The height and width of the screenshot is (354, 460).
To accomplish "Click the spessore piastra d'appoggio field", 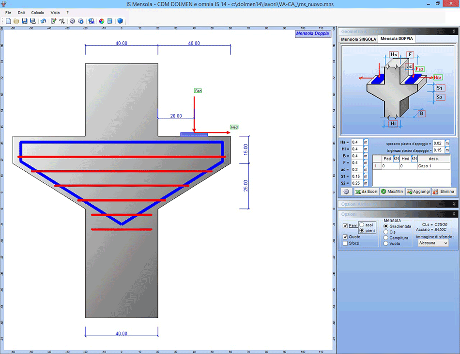I will coord(439,144).
